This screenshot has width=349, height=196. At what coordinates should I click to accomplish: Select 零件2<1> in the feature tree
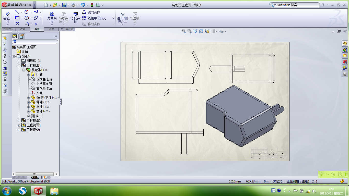tap(43, 102)
